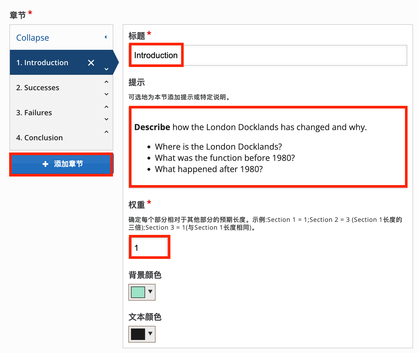Click into the 提示 prompt text editor
Viewport: 418px width, 353px height.
pos(268,147)
